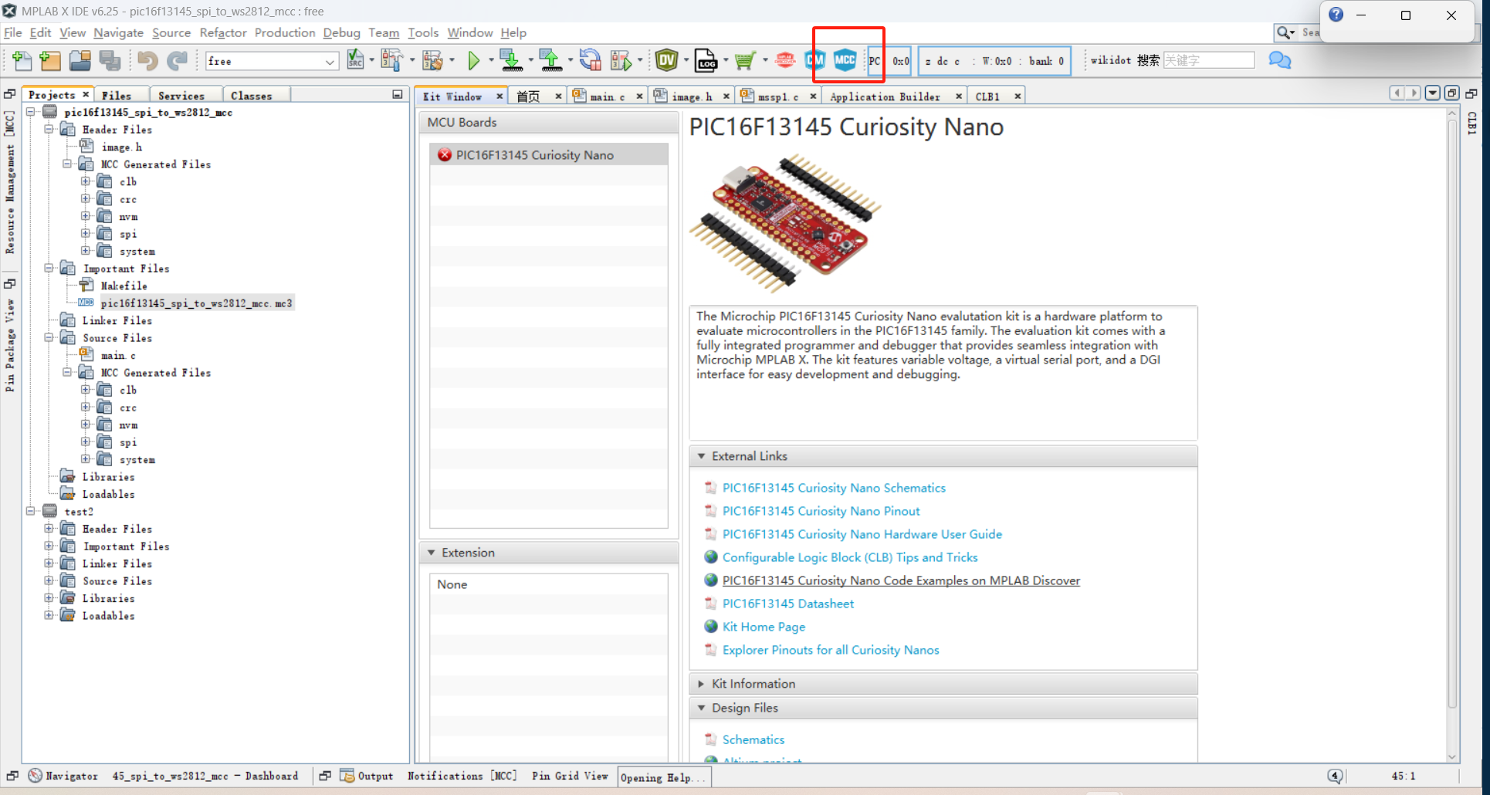Click the Debug Main Project icon
Screen dimensions: 1490x795
(x=621, y=60)
